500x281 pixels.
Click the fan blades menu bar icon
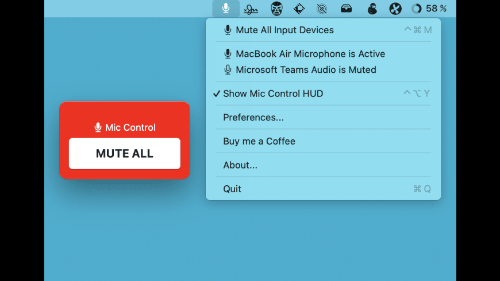(x=395, y=9)
